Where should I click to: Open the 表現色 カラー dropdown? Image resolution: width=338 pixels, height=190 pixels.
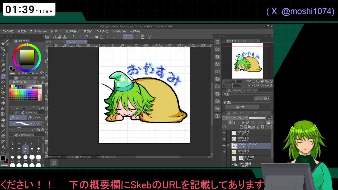pyautogui.click(x=242, y=107)
